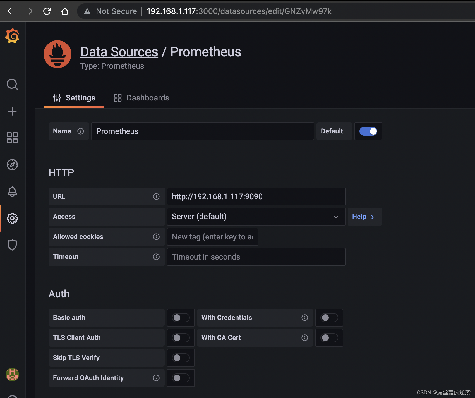Open the Explore compass icon
475x398 pixels.
click(12, 165)
